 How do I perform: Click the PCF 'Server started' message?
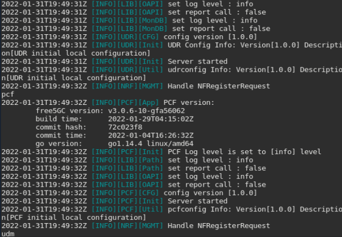tap(197, 201)
